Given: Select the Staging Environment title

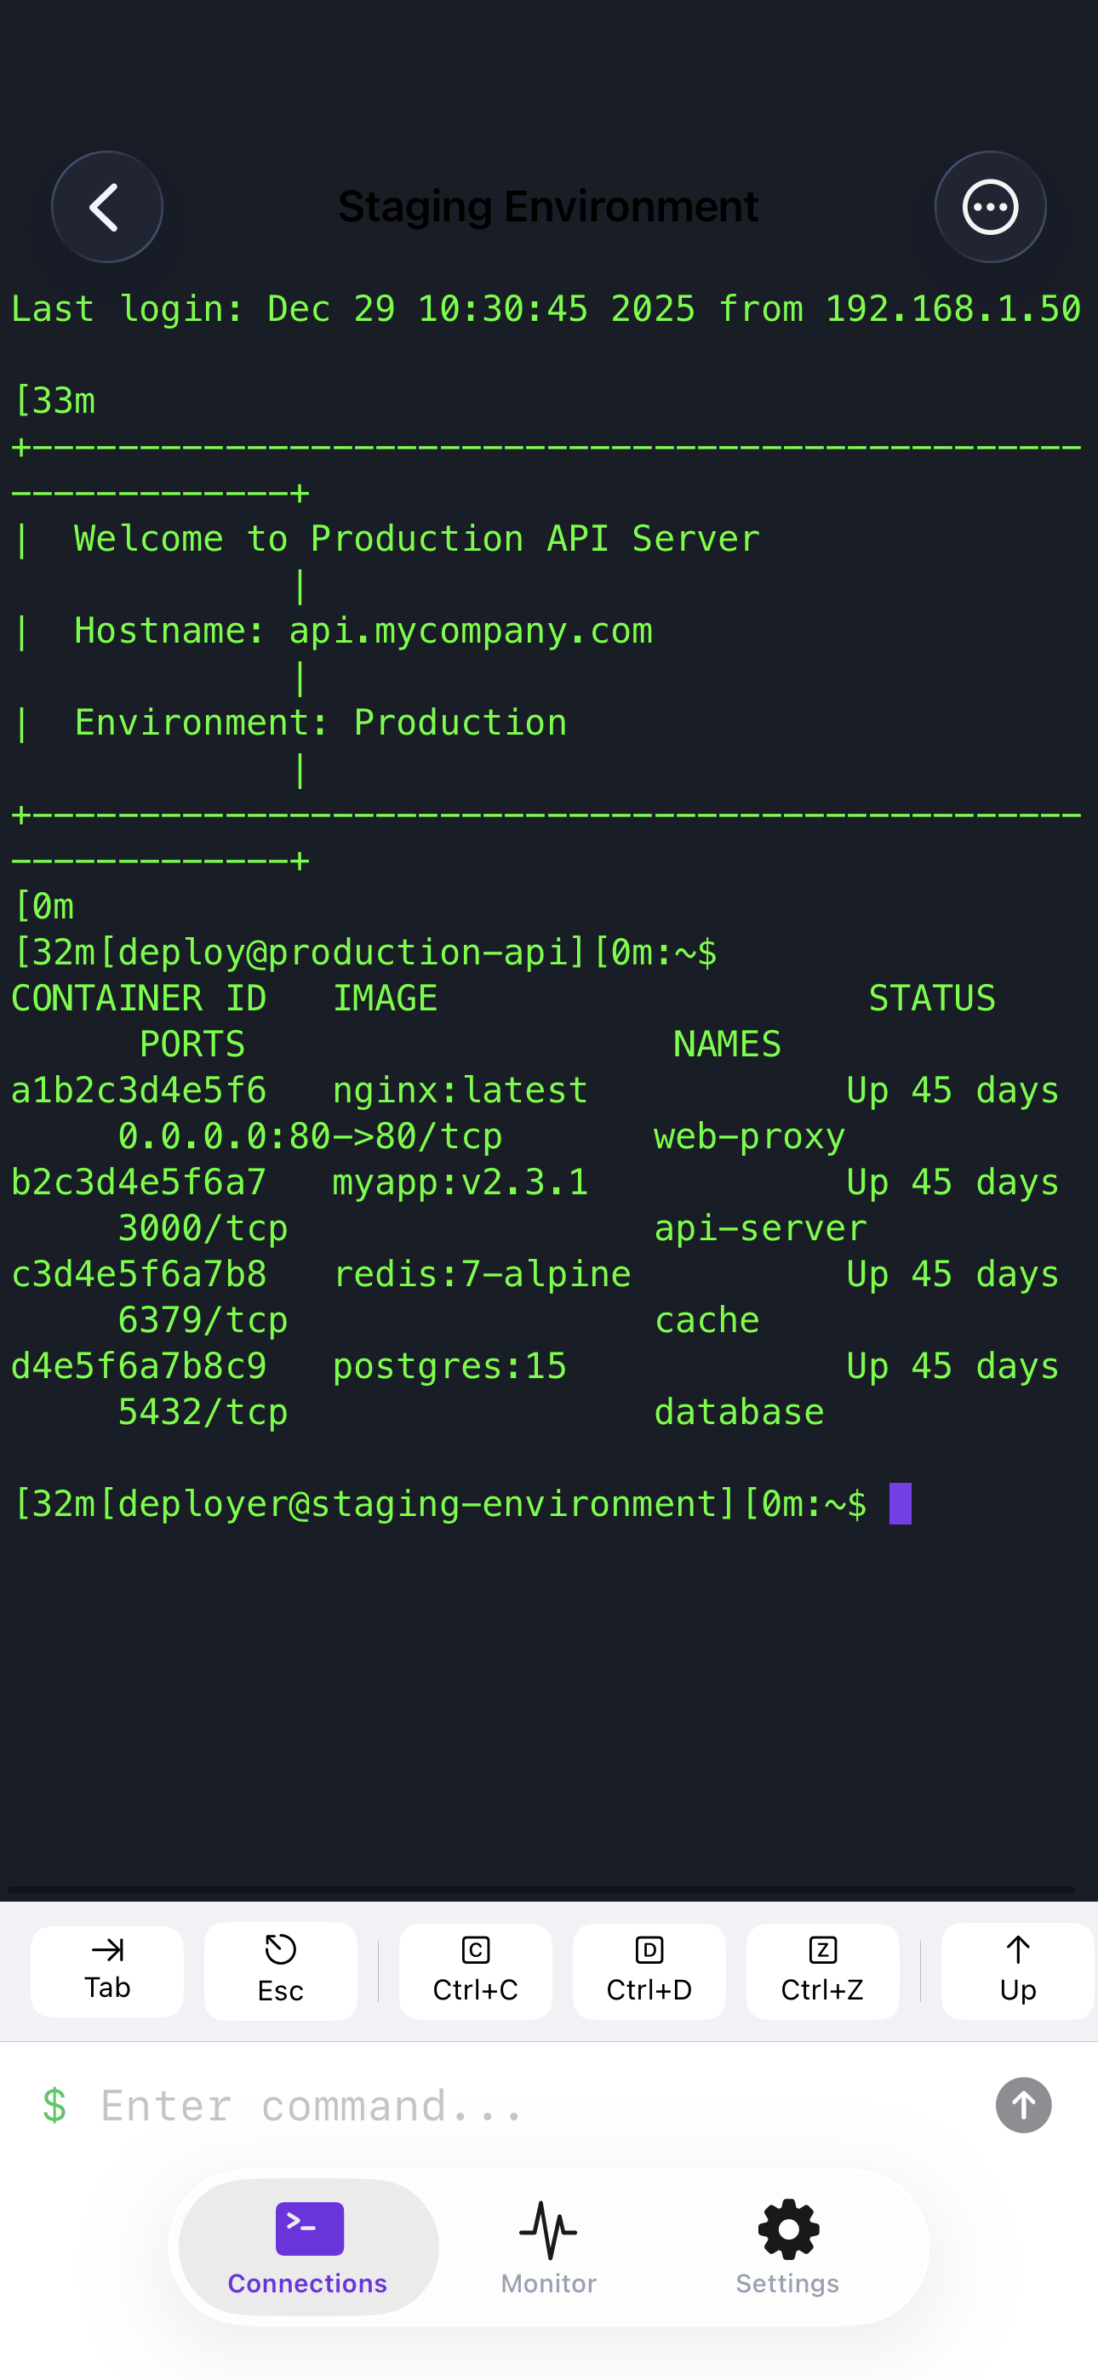Looking at the screenshot, I should (548, 205).
